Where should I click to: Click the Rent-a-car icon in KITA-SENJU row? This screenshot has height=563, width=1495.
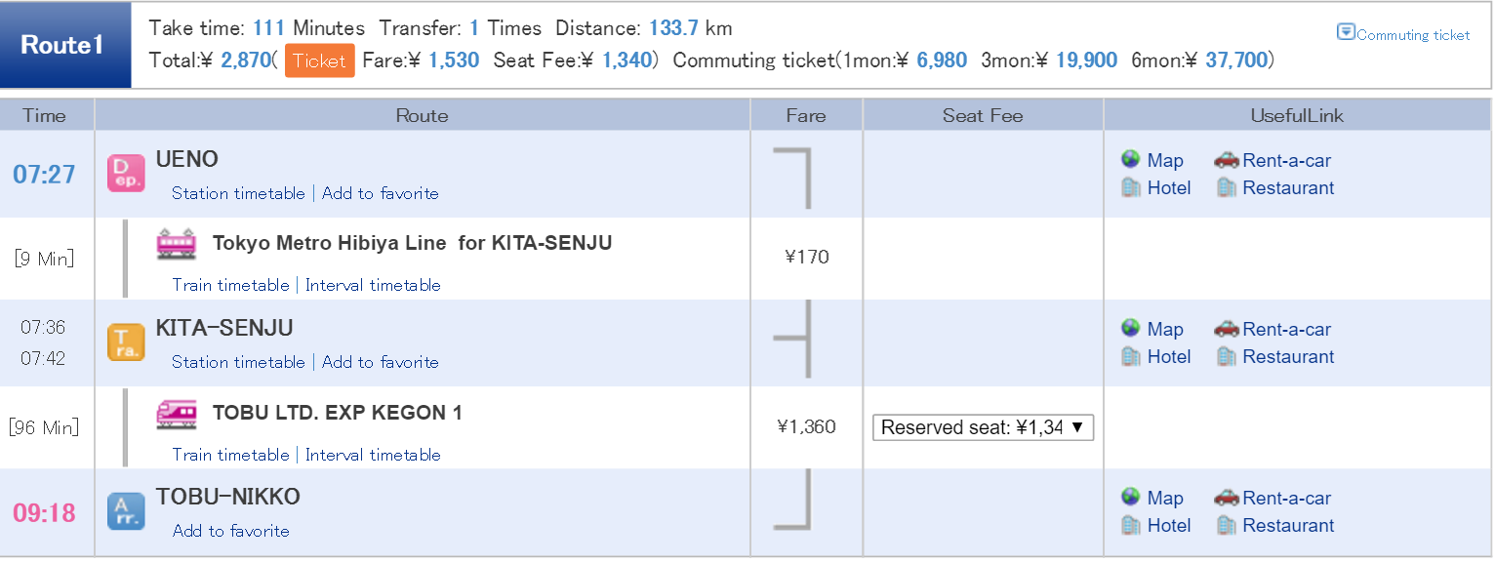[x=1227, y=330]
